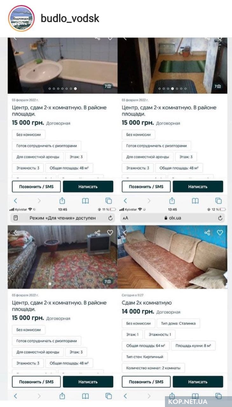232x407 pixels.
Task: Refresh the Reader mode available page
Action: pos(110,218)
